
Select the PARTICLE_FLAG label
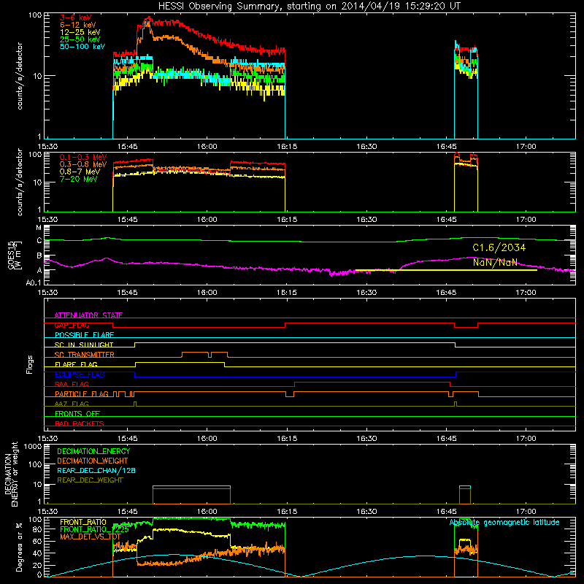(82, 394)
